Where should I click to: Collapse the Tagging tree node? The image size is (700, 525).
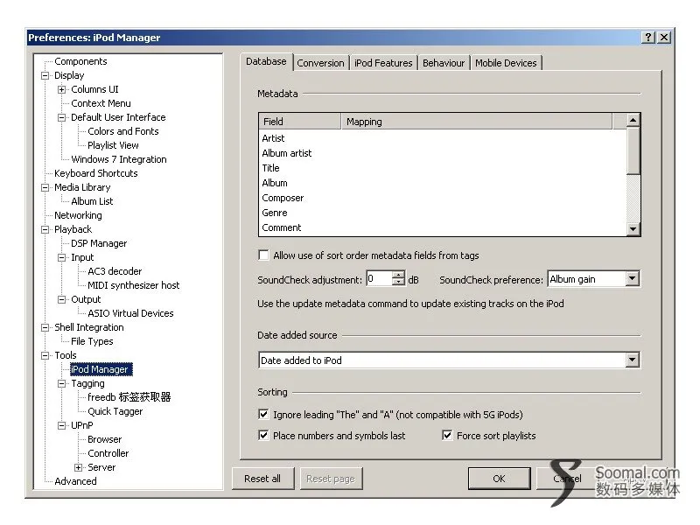click(61, 384)
